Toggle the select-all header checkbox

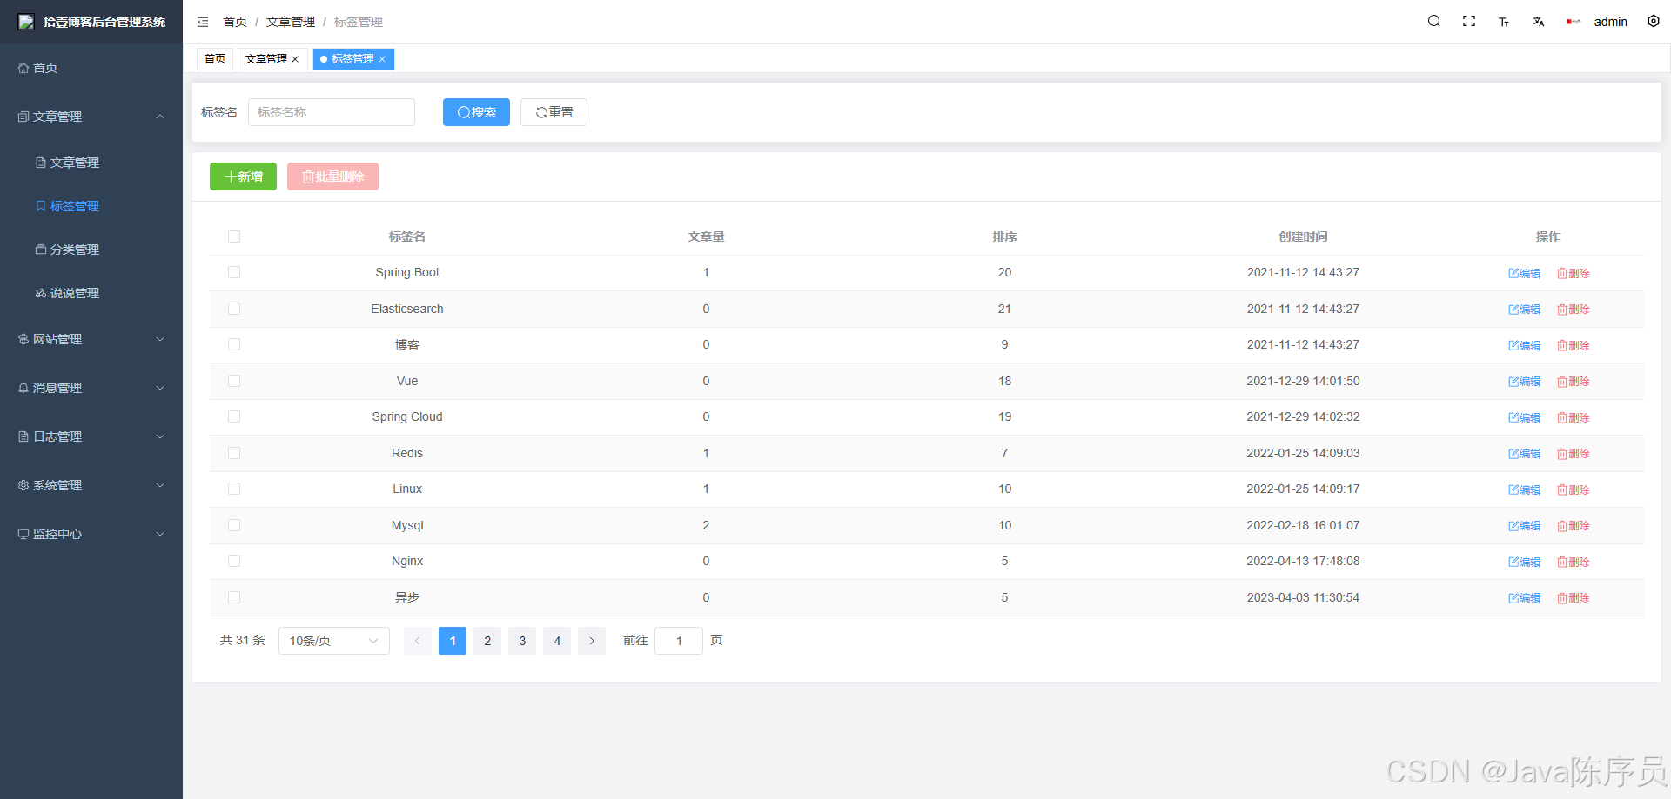[234, 236]
